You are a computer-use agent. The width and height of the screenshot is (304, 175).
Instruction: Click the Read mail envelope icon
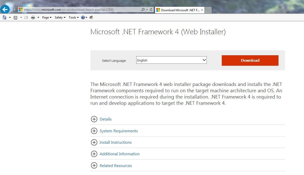coord(26,17)
